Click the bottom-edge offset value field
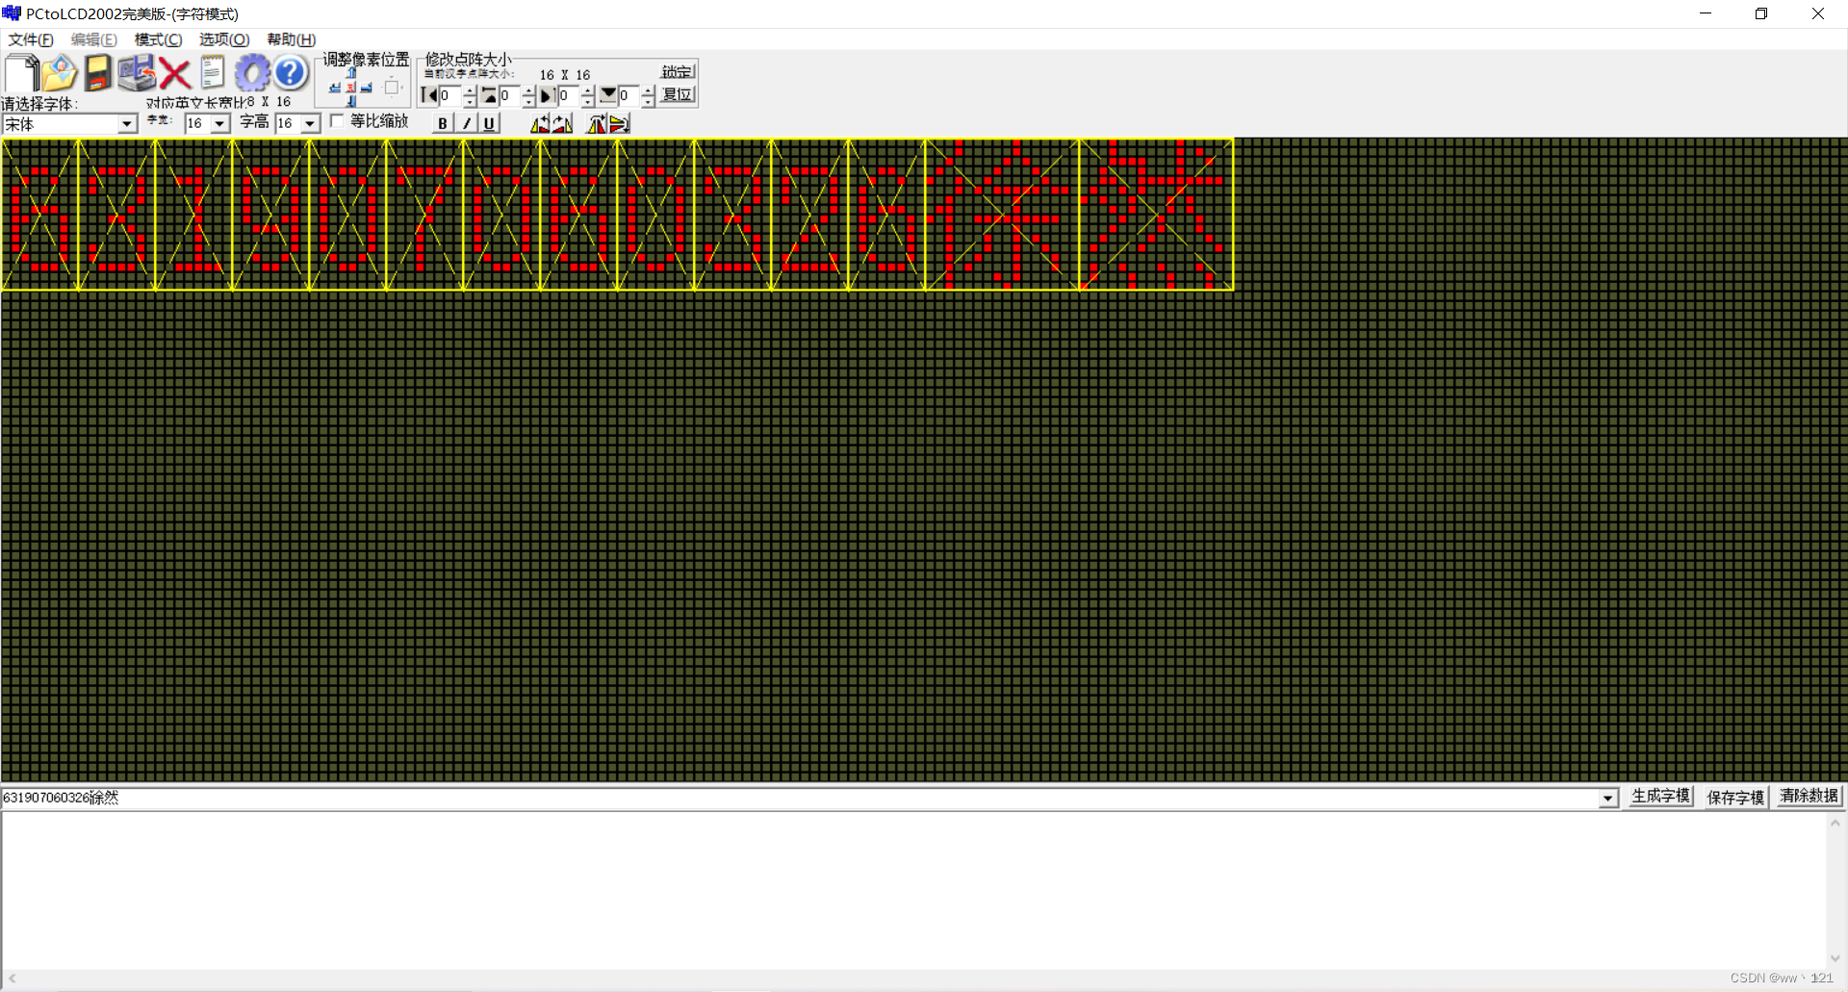 tap(629, 95)
